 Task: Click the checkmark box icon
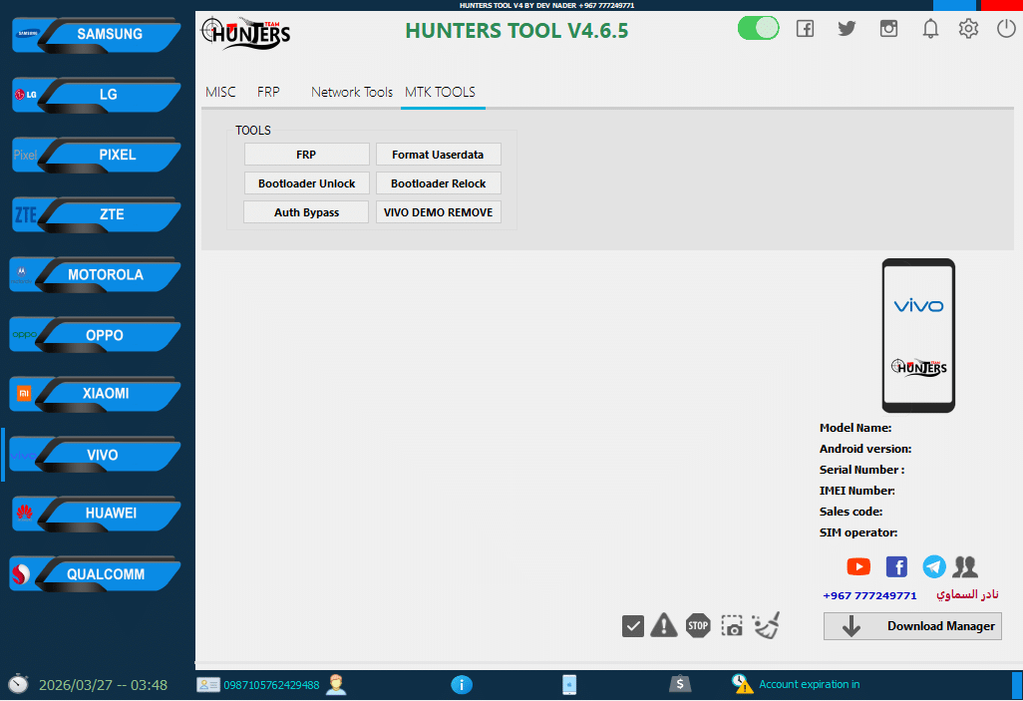[x=632, y=626]
